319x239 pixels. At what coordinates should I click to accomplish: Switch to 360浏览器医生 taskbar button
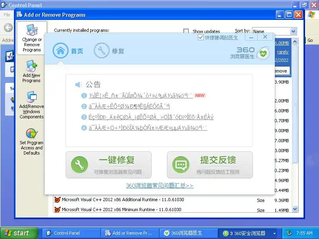(x=188, y=233)
